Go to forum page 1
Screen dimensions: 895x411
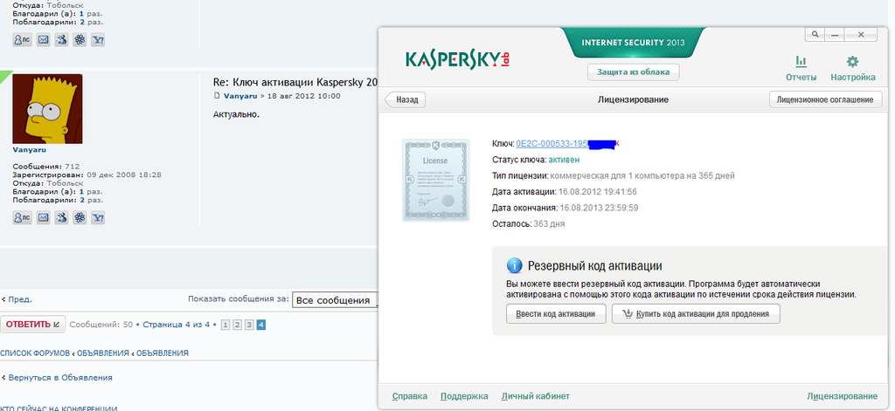(225, 325)
